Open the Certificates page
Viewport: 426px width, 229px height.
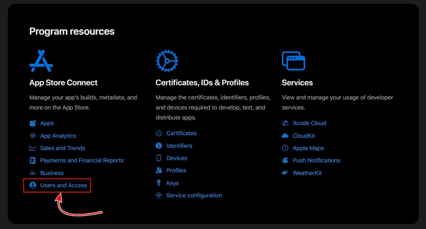click(181, 133)
